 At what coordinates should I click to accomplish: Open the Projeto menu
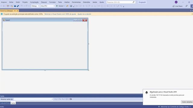25,2
